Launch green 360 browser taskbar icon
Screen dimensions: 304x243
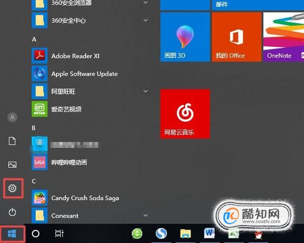[x=137, y=233]
